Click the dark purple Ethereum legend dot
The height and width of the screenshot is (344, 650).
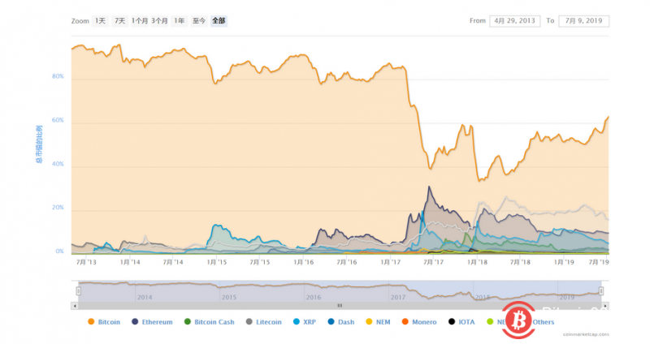[x=135, y=321]
